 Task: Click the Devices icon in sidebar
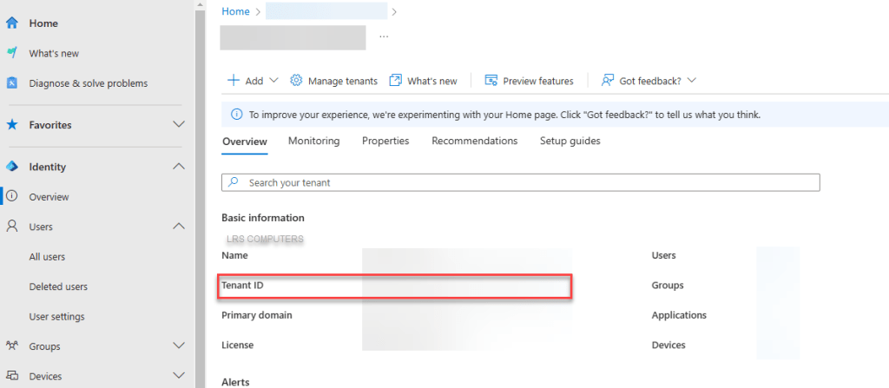point(12,377)
